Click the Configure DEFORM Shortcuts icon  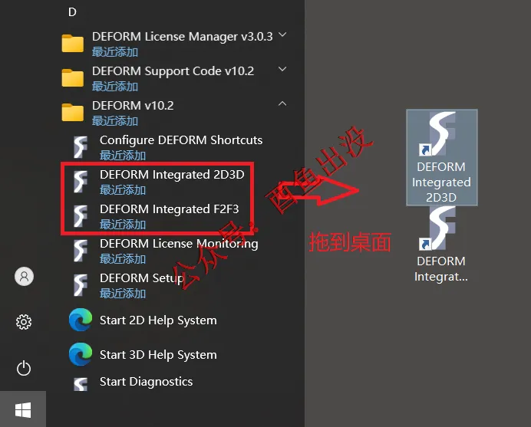pos(81,147)
